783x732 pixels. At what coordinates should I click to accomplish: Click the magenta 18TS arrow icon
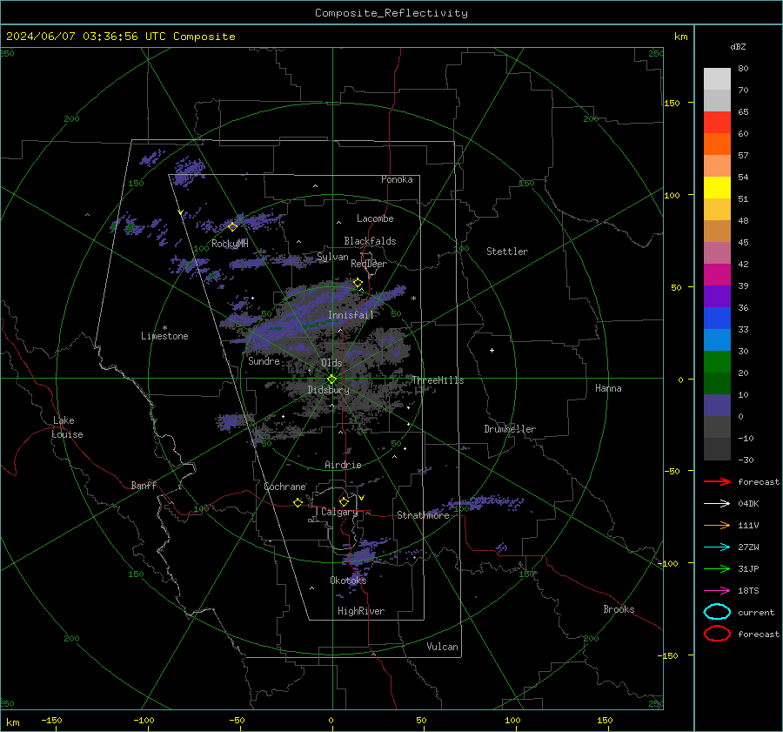coord(717,591)
